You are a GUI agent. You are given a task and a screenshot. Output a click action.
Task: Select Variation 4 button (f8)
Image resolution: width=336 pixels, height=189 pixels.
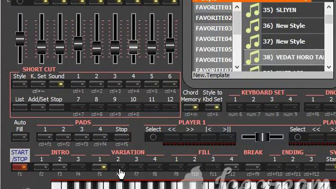point(155,167)
